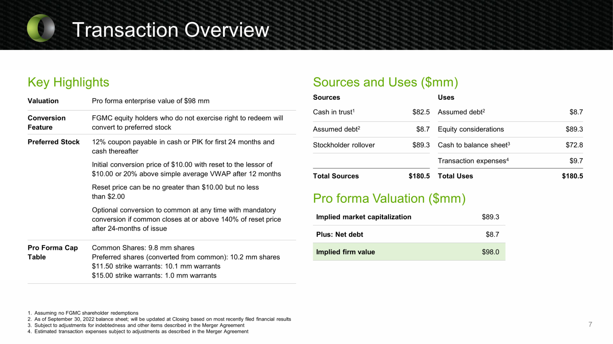Click the slide page number 7

590,324
